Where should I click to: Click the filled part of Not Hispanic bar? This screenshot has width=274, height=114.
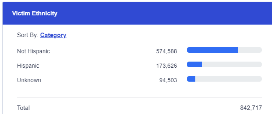click(x=212, y=50)
